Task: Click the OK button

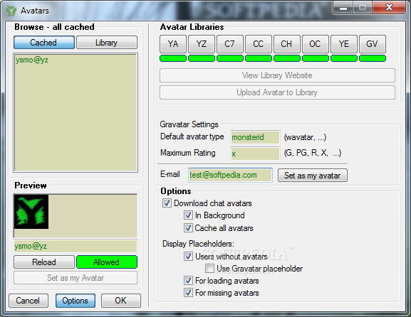Action: pos(121,301)
